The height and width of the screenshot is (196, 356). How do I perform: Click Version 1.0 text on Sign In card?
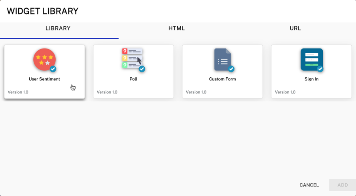(285, 92)
